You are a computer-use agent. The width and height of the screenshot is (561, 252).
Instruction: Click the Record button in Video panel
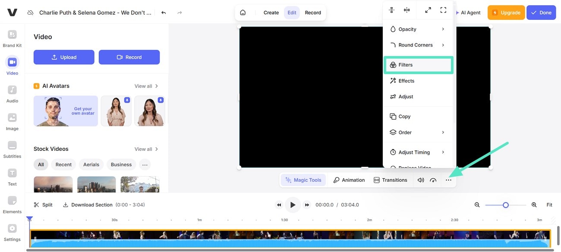click(129, 57)
